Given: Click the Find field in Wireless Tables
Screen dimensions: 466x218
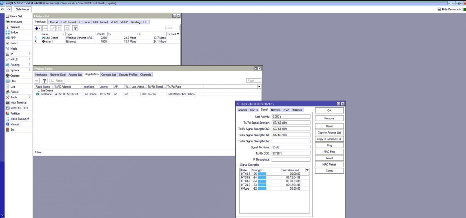Looking at the screenshot, I should 253,81.
